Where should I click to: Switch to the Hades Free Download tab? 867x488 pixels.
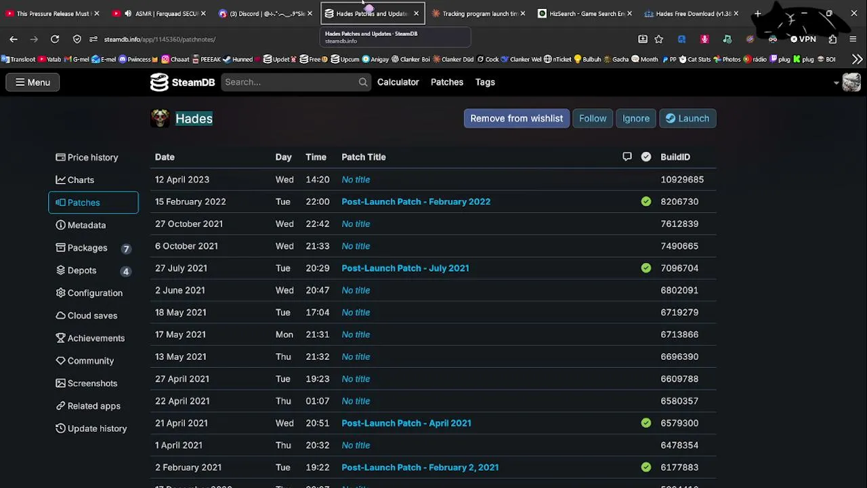(691, 14)
